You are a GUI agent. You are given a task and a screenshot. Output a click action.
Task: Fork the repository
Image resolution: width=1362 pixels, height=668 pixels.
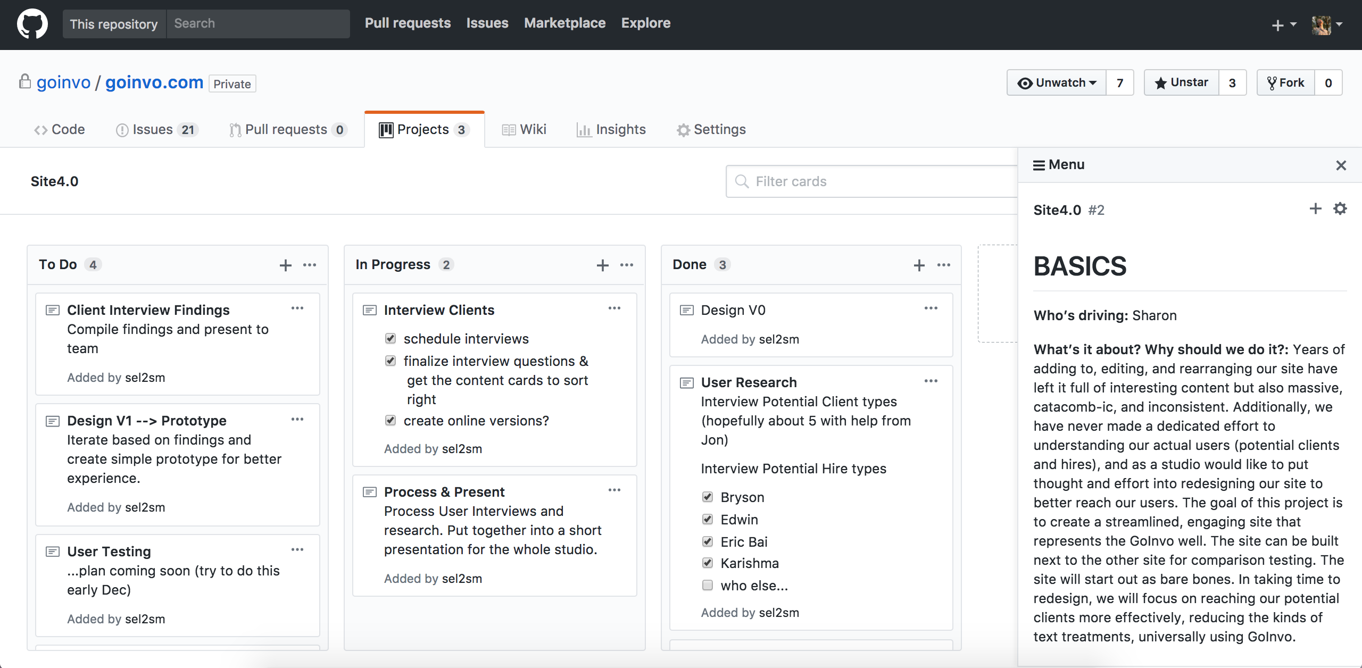(x=1286, y=83)
